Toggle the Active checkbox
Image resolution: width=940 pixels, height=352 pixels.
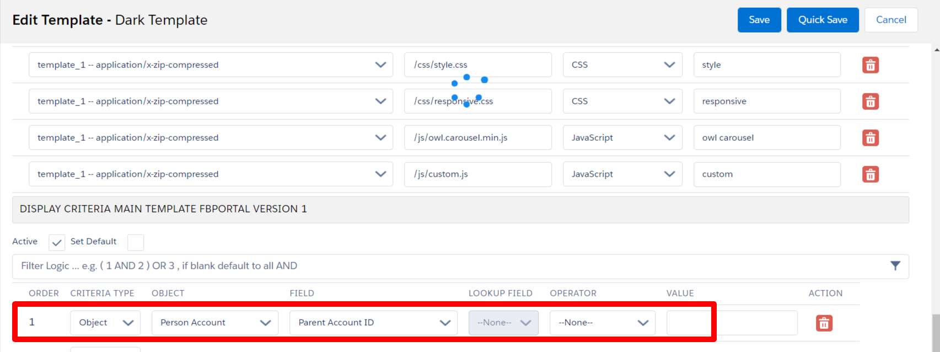(x=57, y=242)
